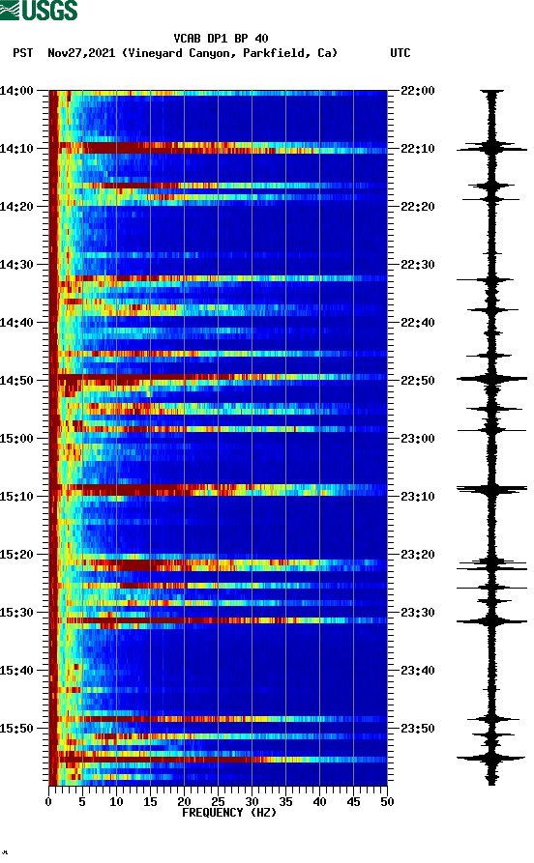Screen dimensions: 534x863
Task: Click the '15' frequency tick label
Action: coord(150,802)
